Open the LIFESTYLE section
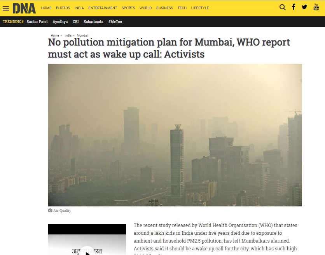This screenshot has width=325, height=255. 200,8
